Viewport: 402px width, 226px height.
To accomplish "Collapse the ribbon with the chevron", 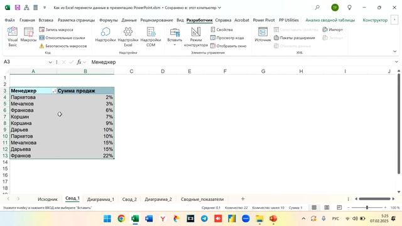I will [395, 51].
